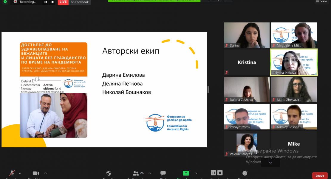The width and height of the screenshot is (331, 179).
Task: Select Darina's video tile
Action: click(247, 35)
